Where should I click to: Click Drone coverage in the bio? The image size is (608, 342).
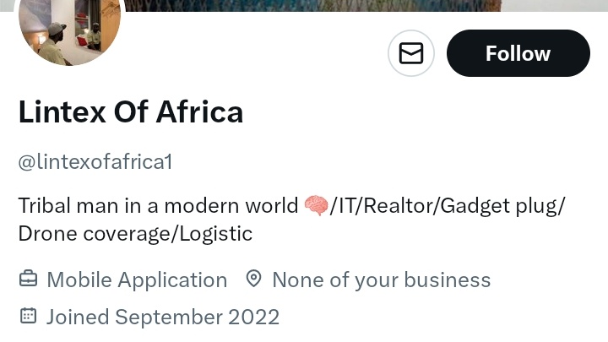(x=95, y=233)
